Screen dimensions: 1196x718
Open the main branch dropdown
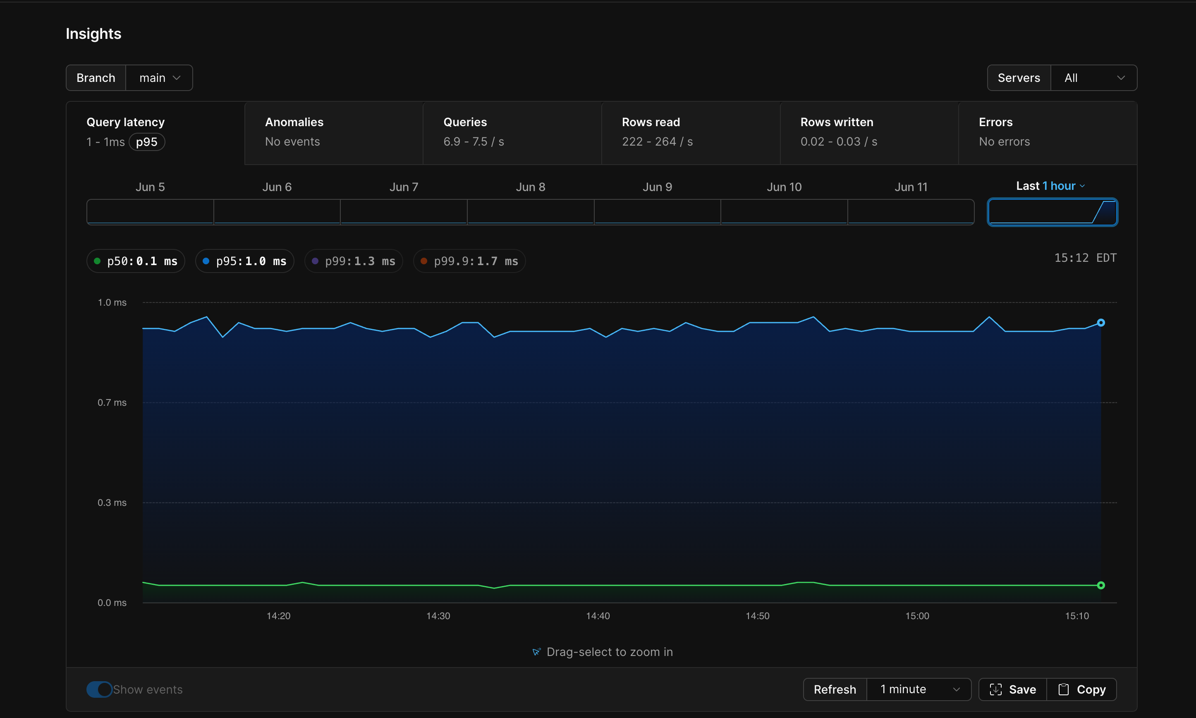pyautogui.click(x=159, y=78)
